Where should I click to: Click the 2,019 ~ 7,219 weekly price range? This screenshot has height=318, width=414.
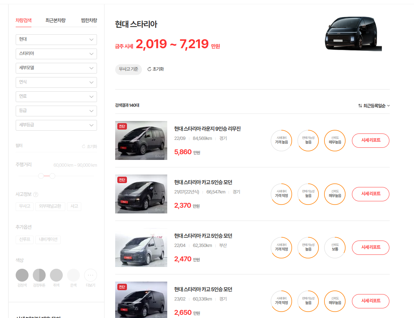172,44
